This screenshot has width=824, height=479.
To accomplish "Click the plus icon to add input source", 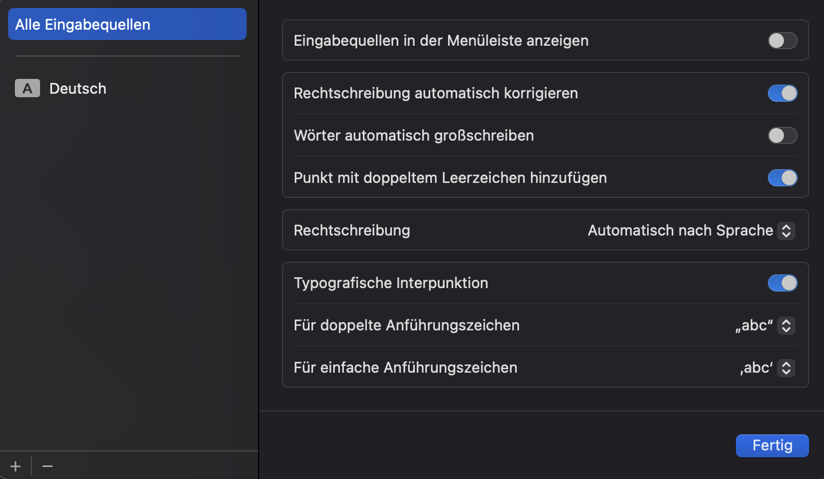I will (x=15, y=466).
